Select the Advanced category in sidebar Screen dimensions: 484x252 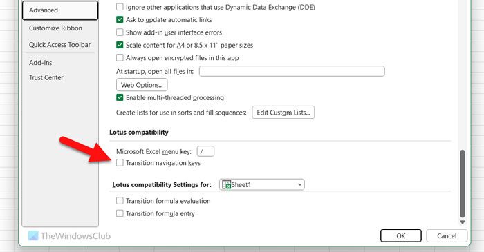pyautogui.click(x=60, y=10)
